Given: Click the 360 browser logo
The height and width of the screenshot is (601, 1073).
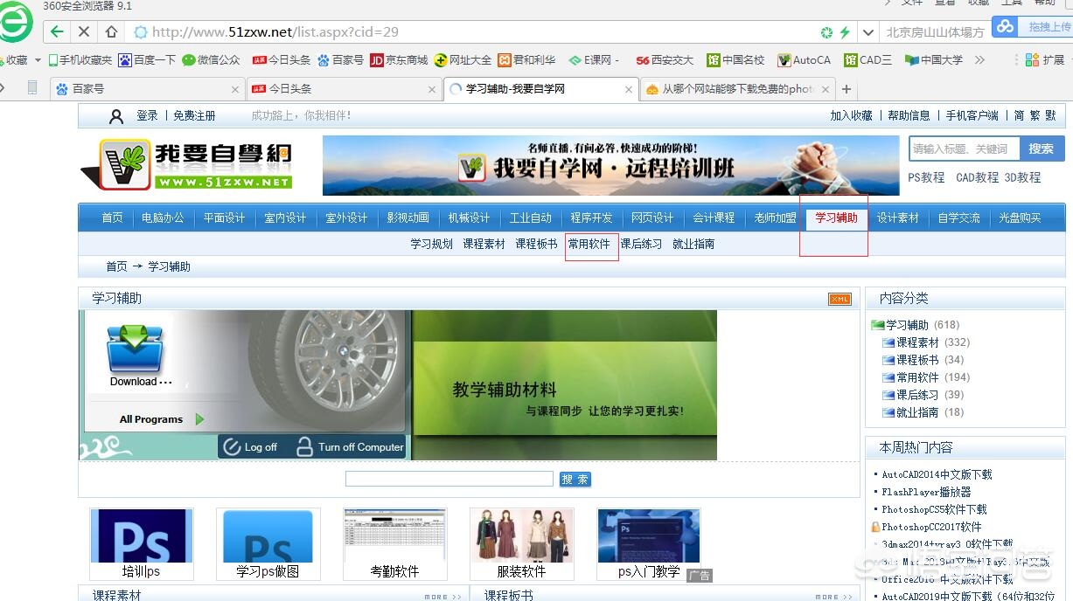Looking at the screenshot, I should 15,23.
